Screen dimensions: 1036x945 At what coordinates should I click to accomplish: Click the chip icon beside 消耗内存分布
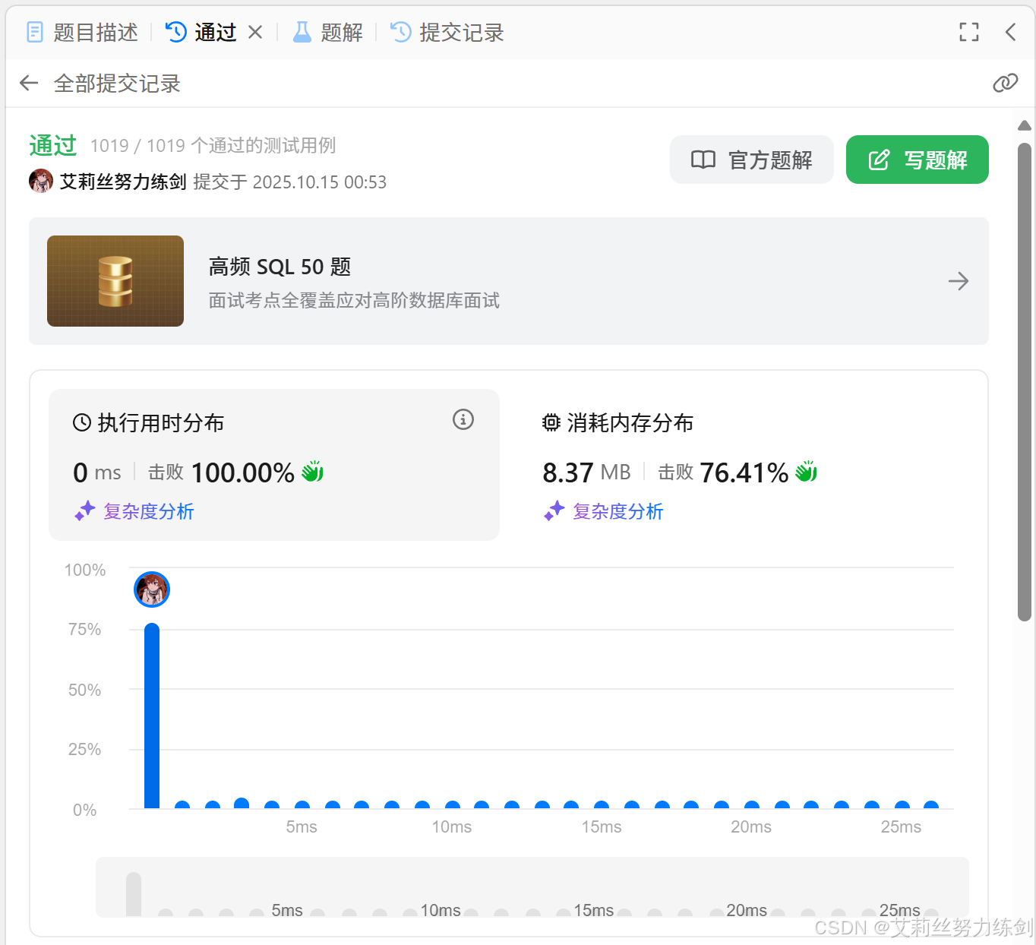pyautogui.click(x=551, y=422)
